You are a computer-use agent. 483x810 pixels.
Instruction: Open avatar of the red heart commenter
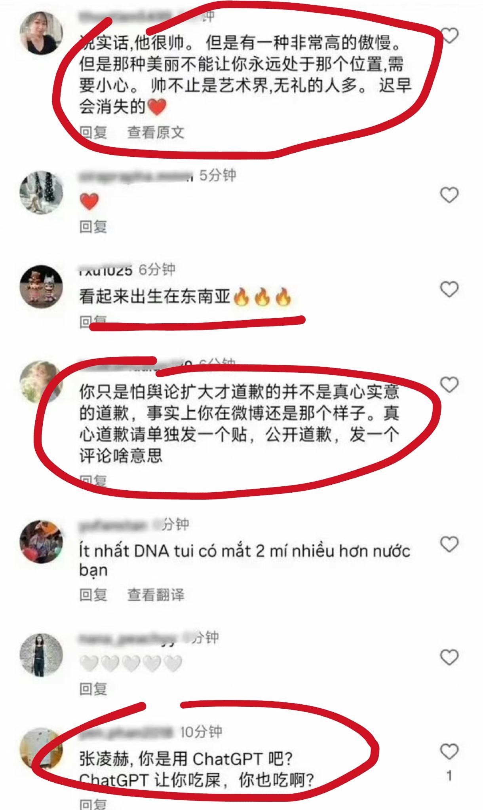pyautogui.click(x=41, y=192)
